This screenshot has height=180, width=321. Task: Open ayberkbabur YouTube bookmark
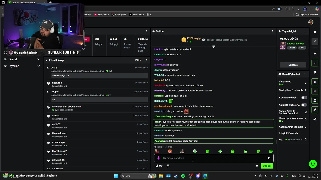click(x=101, y=15)
